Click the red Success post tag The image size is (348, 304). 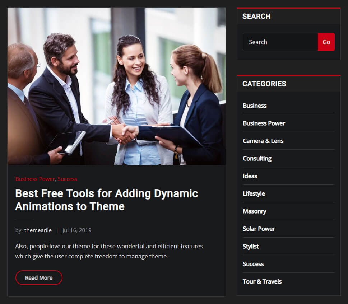pos(67,179)
